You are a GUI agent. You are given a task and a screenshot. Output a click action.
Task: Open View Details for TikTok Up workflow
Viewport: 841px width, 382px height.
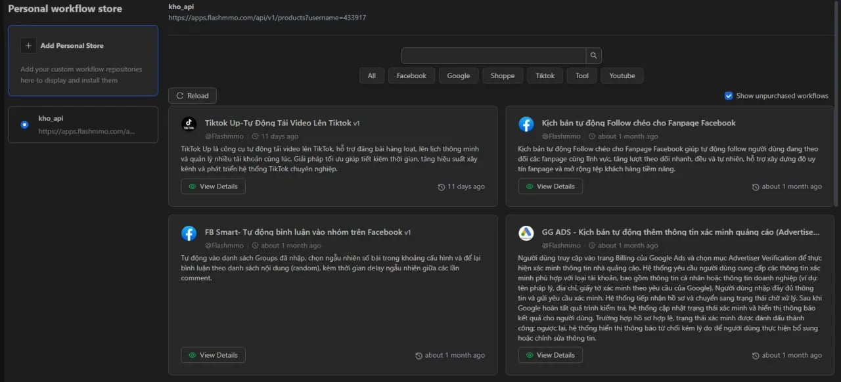pos(213,186)
